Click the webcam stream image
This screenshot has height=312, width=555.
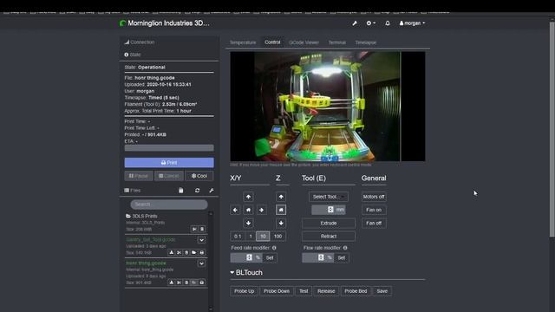tap(328, 107)
